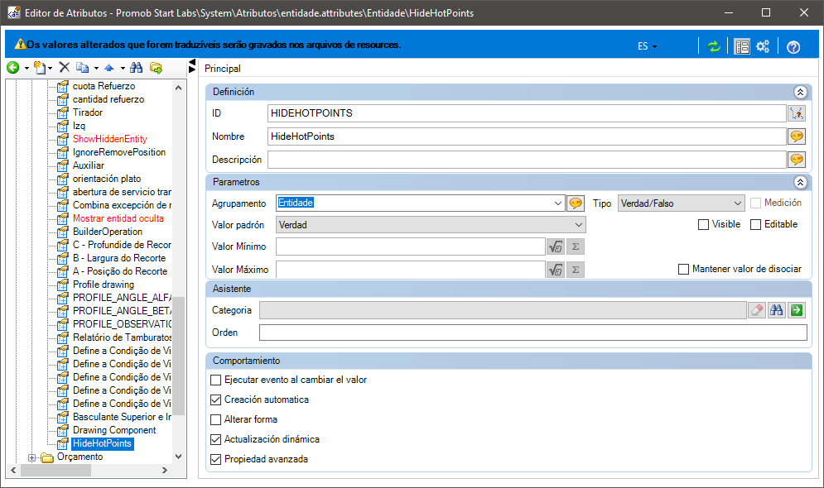Open dropdown arrow next to copy icon
The width and height of the screenshot is (824, 488).
(x=96, y=68)
